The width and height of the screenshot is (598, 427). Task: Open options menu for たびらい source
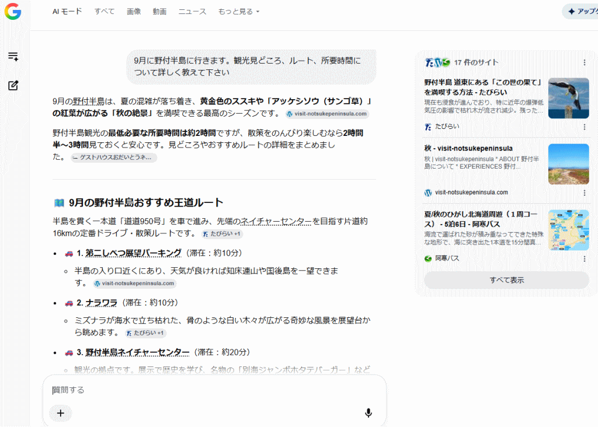click(584, 127)
